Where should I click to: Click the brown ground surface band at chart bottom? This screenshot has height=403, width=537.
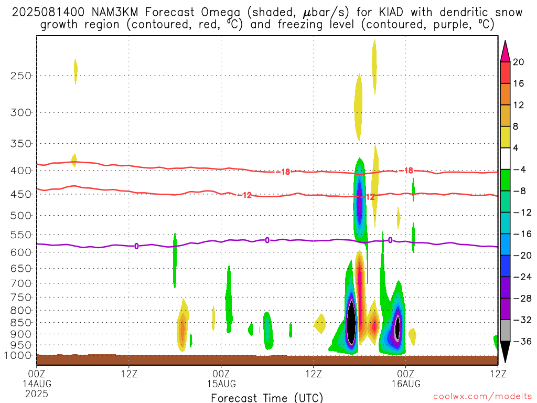click(267, 360)
